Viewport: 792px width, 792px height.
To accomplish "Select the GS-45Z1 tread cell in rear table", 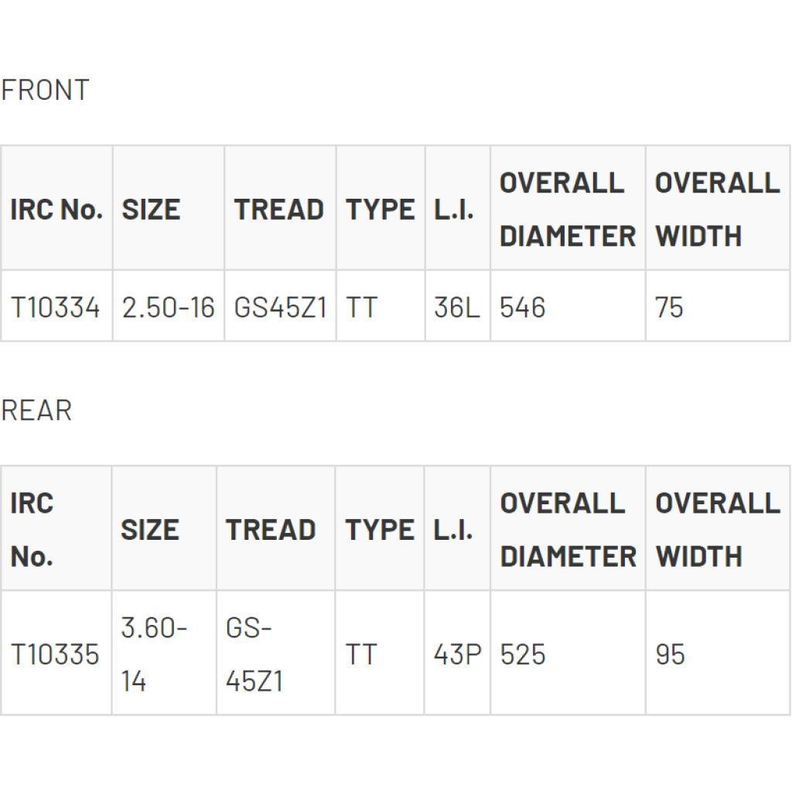I will click(x=254, y=654).
